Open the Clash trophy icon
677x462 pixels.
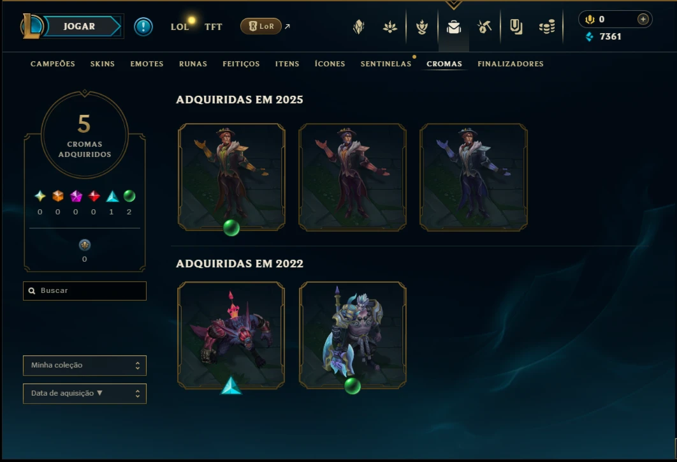pos(422,27)
